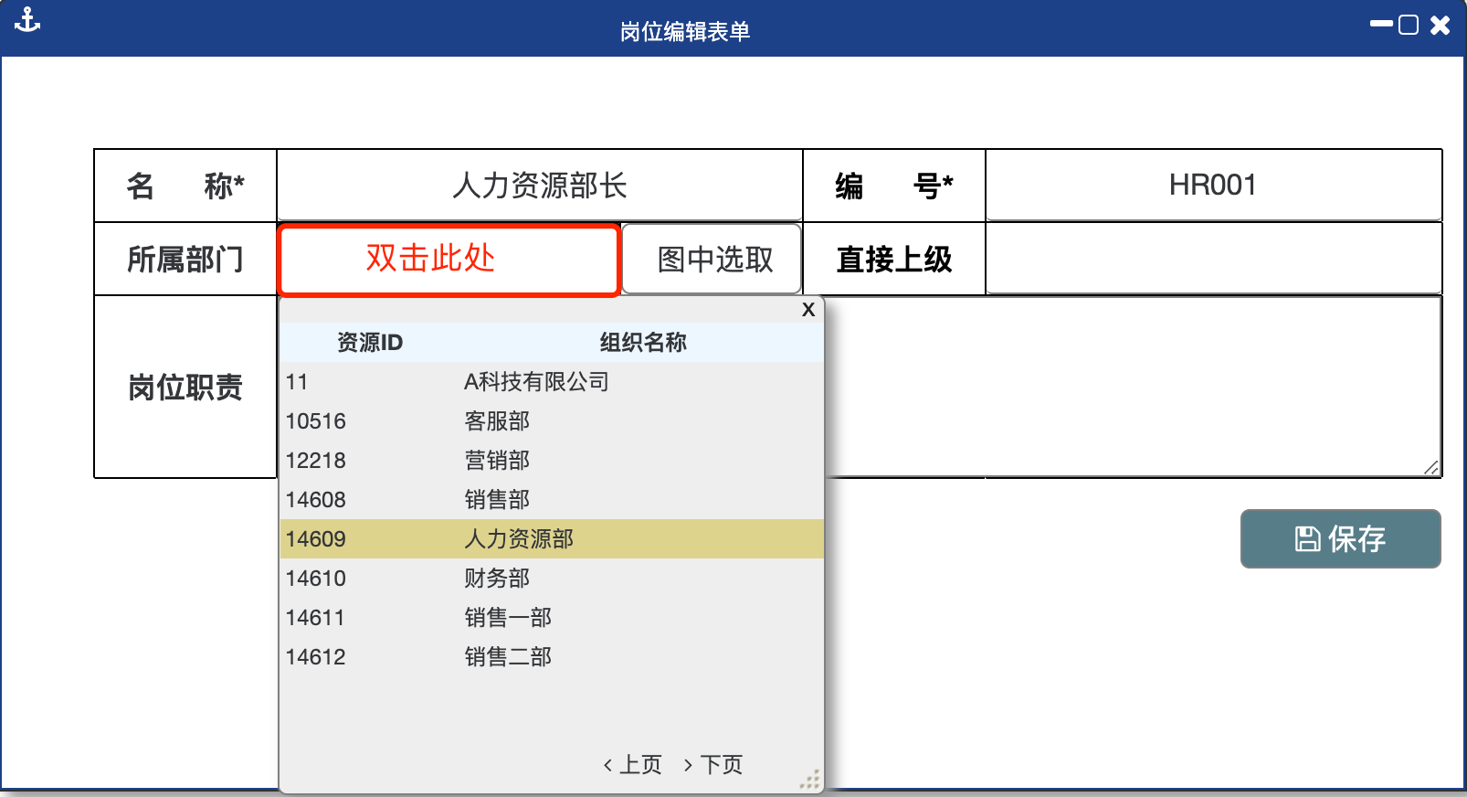Click the 直接上级 input field
Screen dimensions: 1467x797
coord(1213,260)
